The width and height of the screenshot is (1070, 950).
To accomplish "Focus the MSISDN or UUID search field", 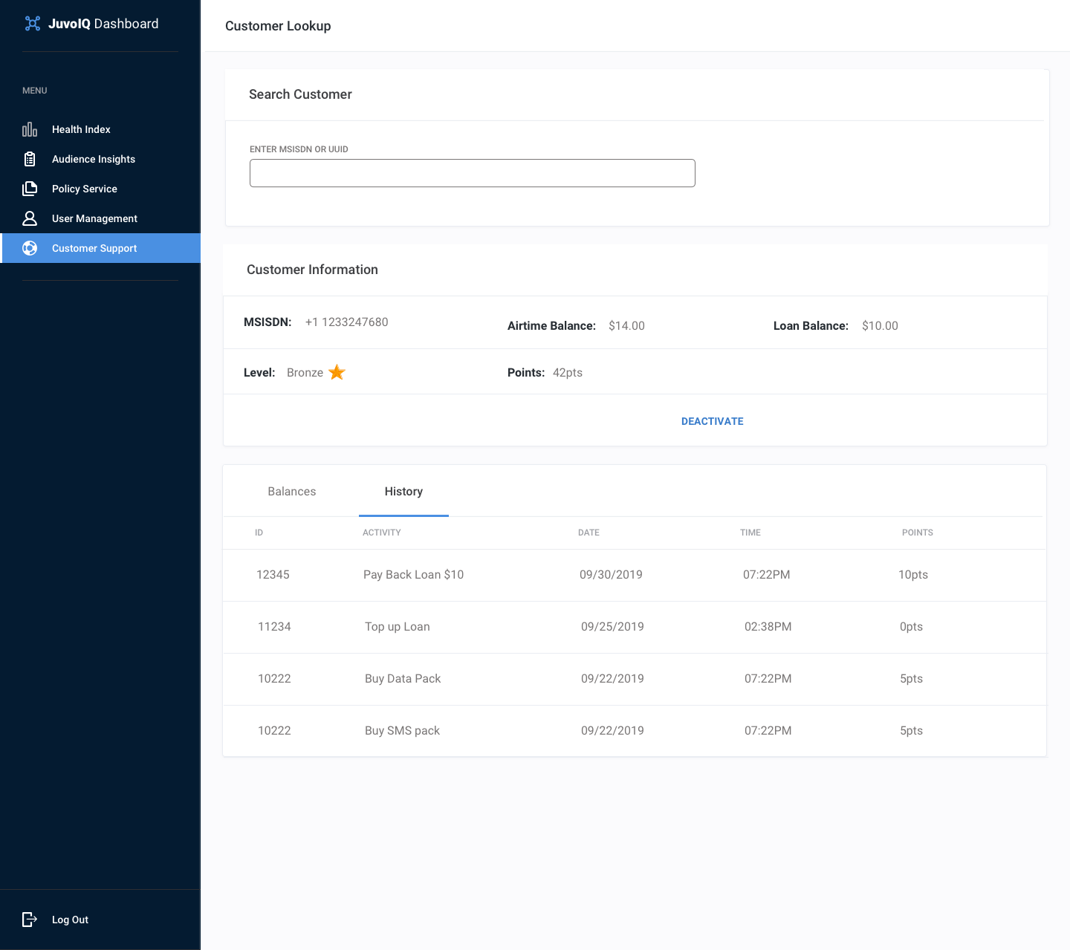I will click(x=473, y=173).
